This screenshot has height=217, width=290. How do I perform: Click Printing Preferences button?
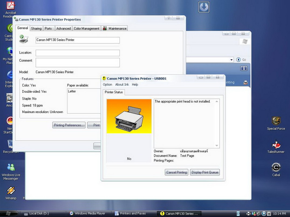[69, 125]
